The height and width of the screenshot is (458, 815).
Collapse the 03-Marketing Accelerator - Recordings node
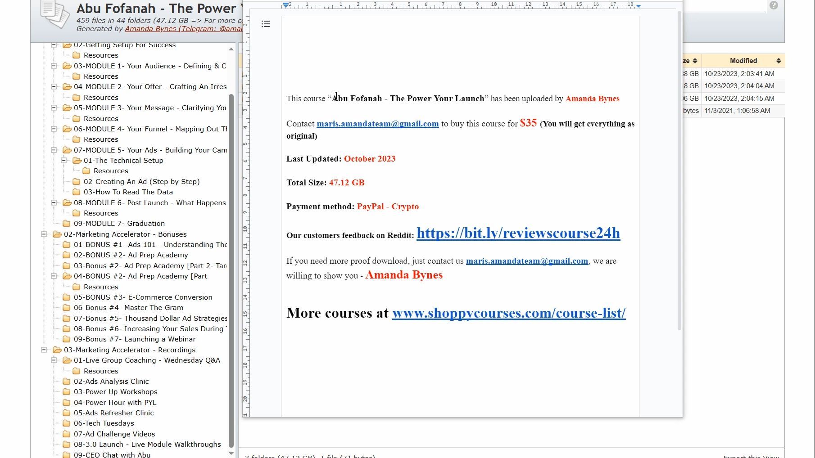[x=44, y=350]
